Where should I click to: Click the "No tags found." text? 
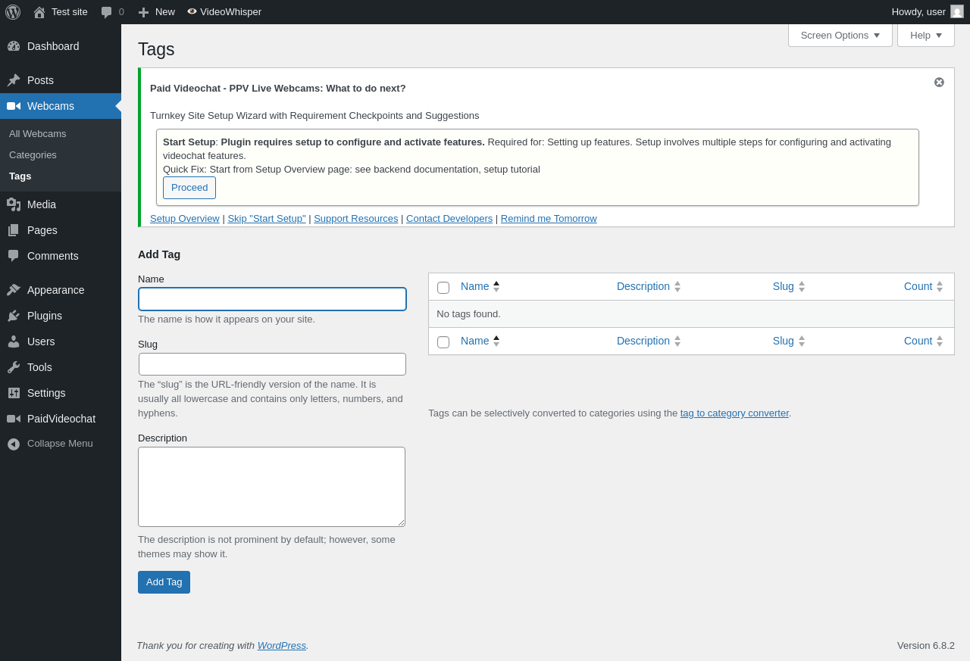(469, 313)
